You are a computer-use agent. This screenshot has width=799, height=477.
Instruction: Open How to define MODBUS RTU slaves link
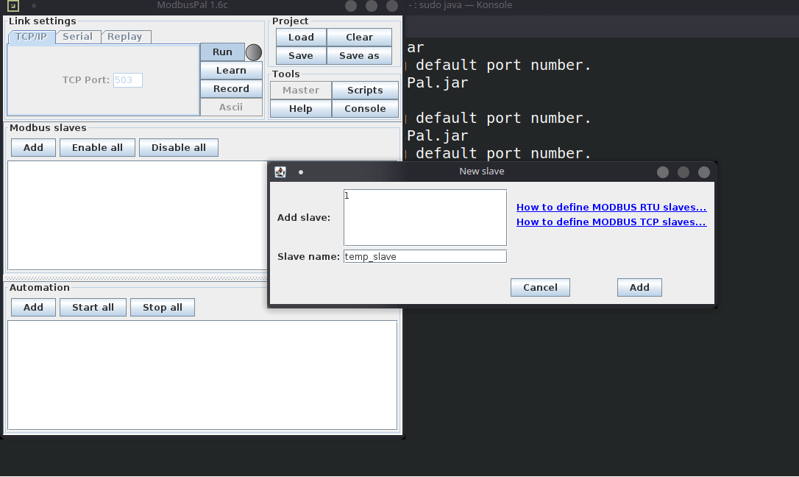tap(611, 208)
